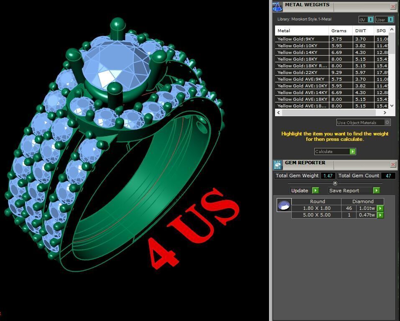
Task: Click the Metal Weights cone icon
Action: pos(277,7)
